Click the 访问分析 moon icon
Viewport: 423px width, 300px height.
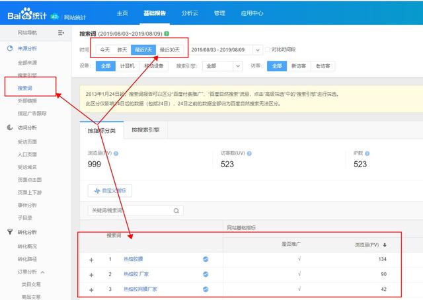(x=10, y=128)
